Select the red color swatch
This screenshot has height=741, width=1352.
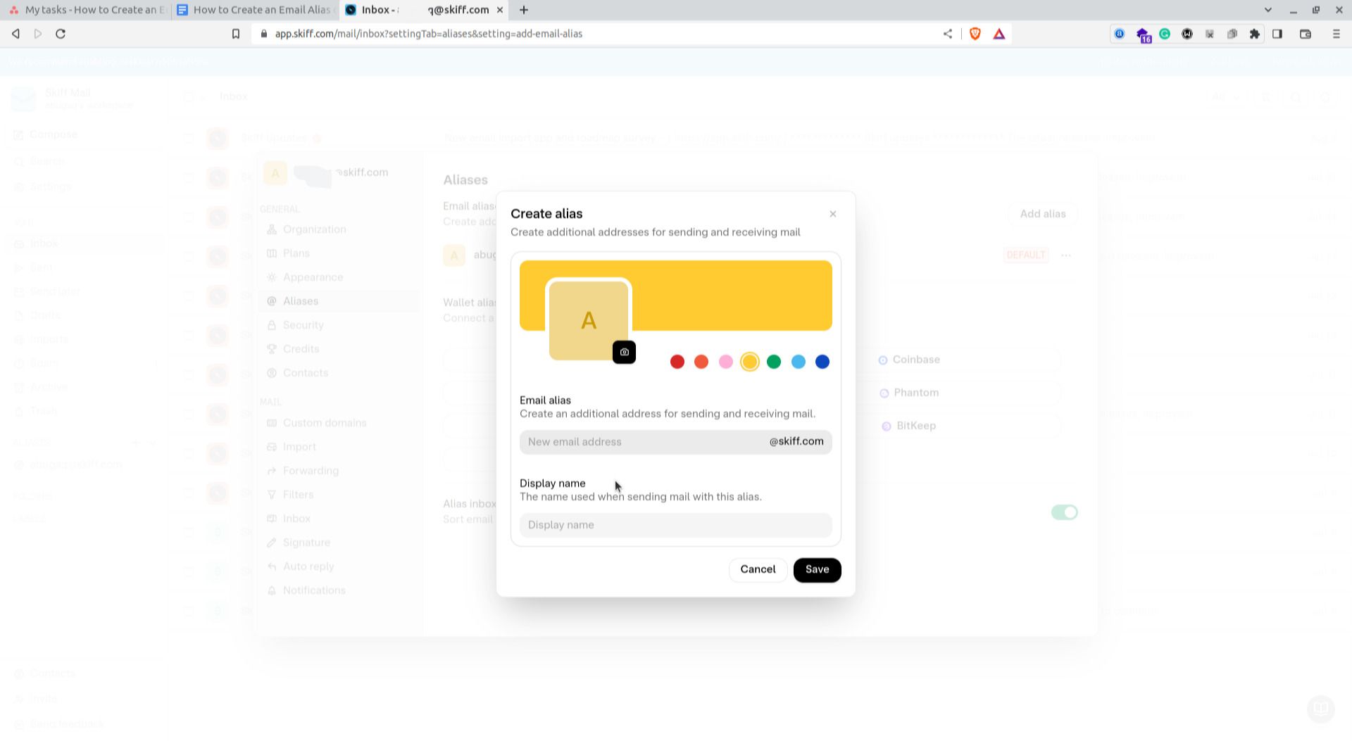(677, 362)
